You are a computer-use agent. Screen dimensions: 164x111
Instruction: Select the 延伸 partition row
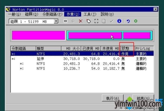point(82,59)
